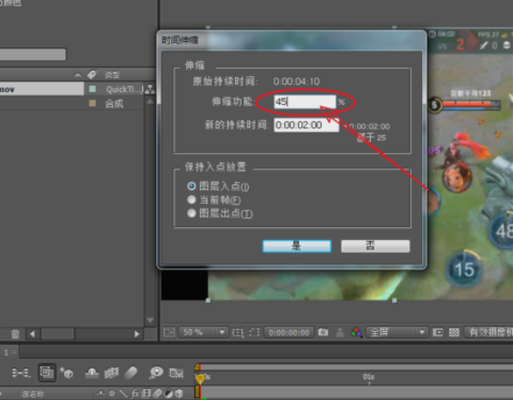Viewport: 513px width, 400px height.
Task: Toggle mask and shape path visibility icon
Action: click(255, 332)
